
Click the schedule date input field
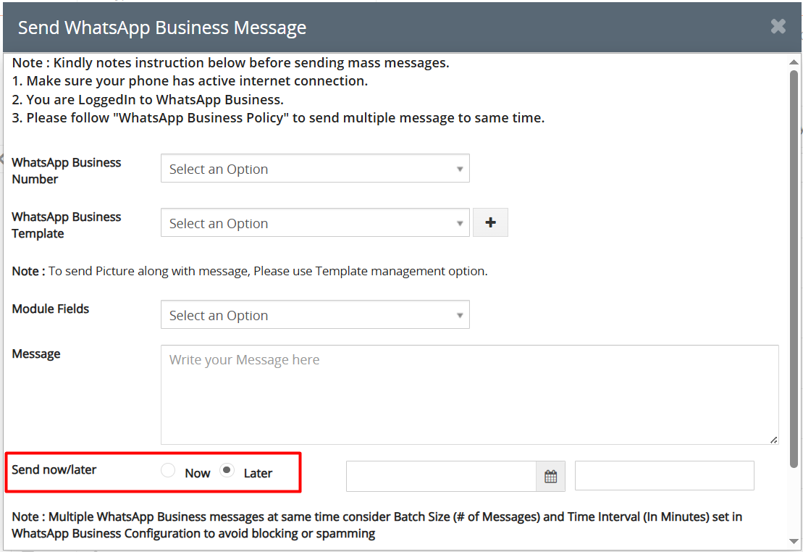coord(441,476)
